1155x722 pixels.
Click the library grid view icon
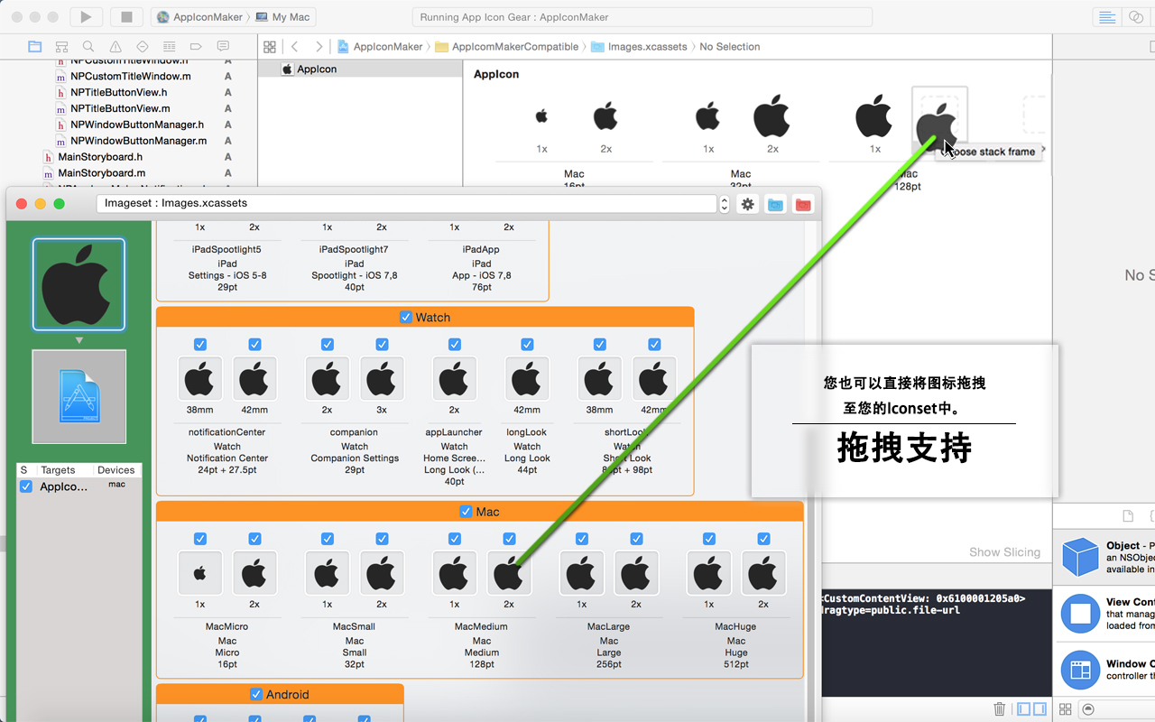click(1066, 709)
